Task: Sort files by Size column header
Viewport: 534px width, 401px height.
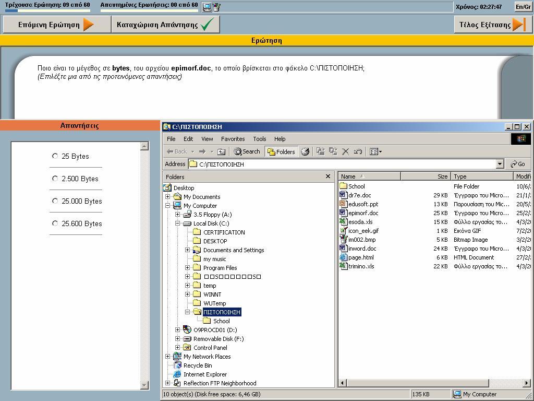Action: 426,176
